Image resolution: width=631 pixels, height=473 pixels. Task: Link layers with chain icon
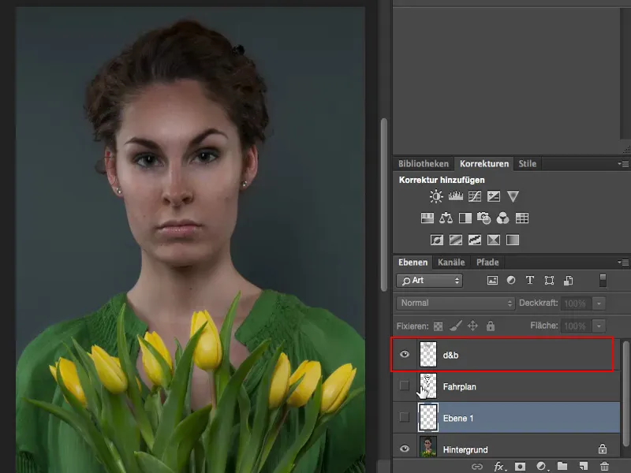(x=477, y=467)
